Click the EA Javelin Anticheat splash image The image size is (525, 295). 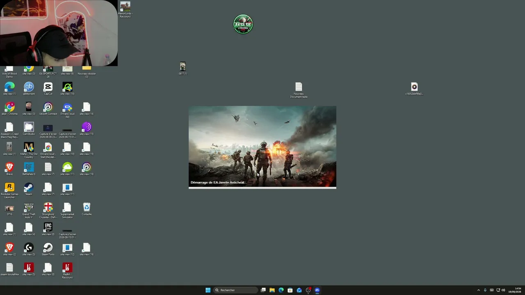click(262, 146)
